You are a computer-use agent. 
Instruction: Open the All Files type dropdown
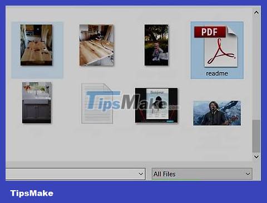point(202,174)
